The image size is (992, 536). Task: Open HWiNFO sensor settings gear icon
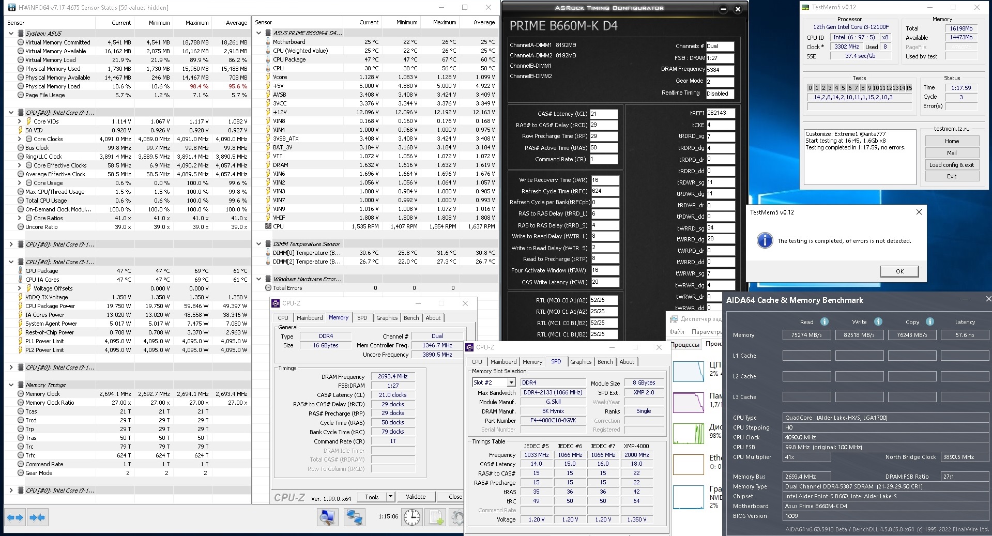pyautogui.click(x=457, y=517)
